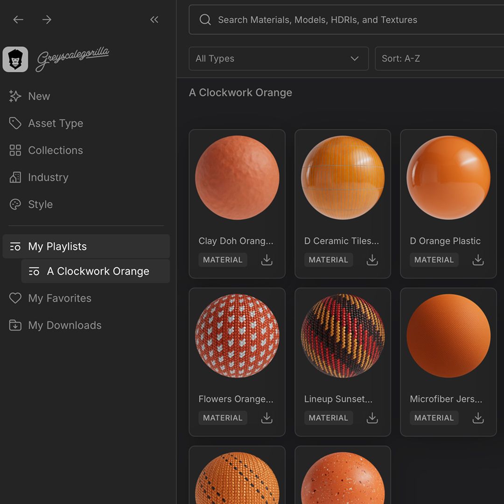Image resolution: width=504 pixels, height=504 pixels.
Task: Open the New section
Action: [x=29, y=96]
